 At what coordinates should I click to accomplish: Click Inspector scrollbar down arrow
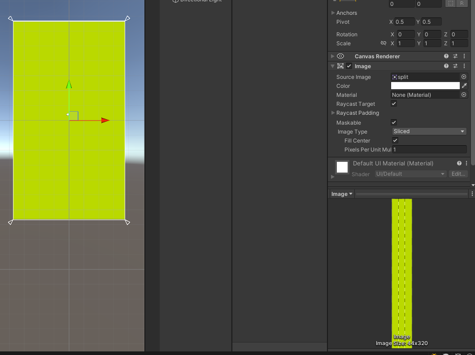[x=473, y=185]
